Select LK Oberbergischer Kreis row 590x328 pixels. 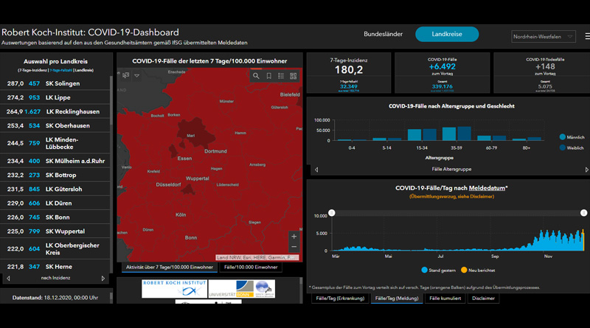tap(55, 249)
